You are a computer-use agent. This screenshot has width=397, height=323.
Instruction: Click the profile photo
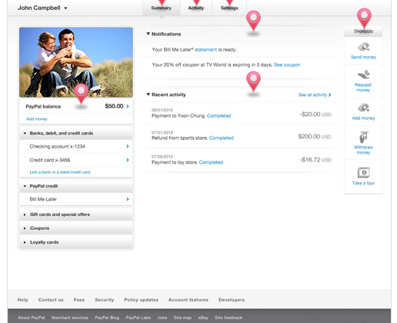tap(76, 62)
